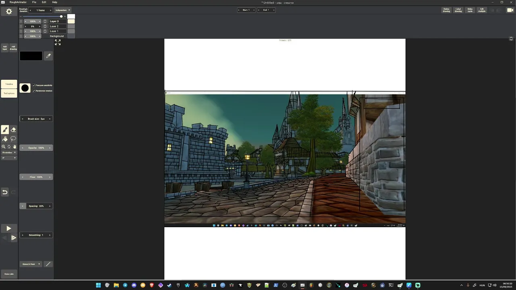Increase drawing duration from 1 frame
Image resolution: width=516 pixels, height=290 pixels.
(50, 10)
